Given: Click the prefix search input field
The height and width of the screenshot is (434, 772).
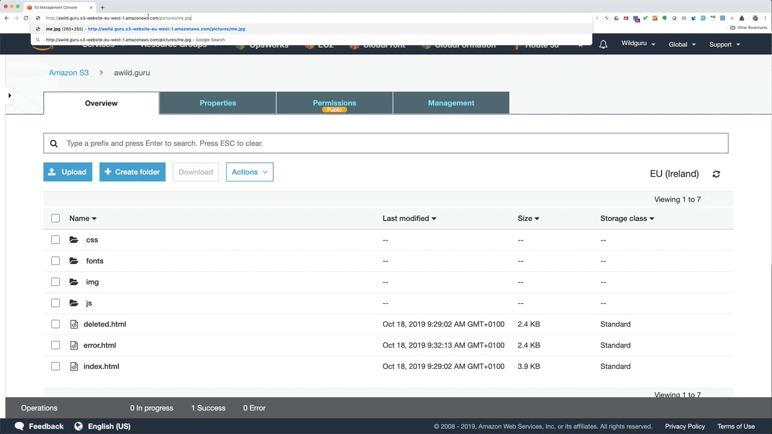Looking at the screenshot, I should click(386, 143).
